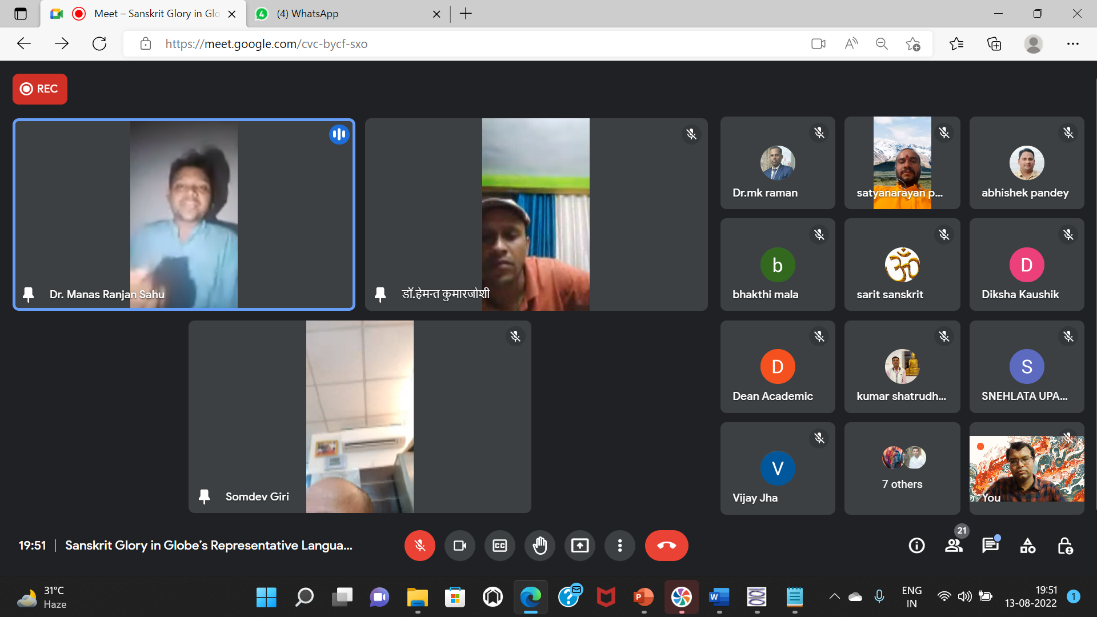Unpin Dr. Manas Ranjan Sahu tile
This screenshot has width=1097, height=617.
28,294
